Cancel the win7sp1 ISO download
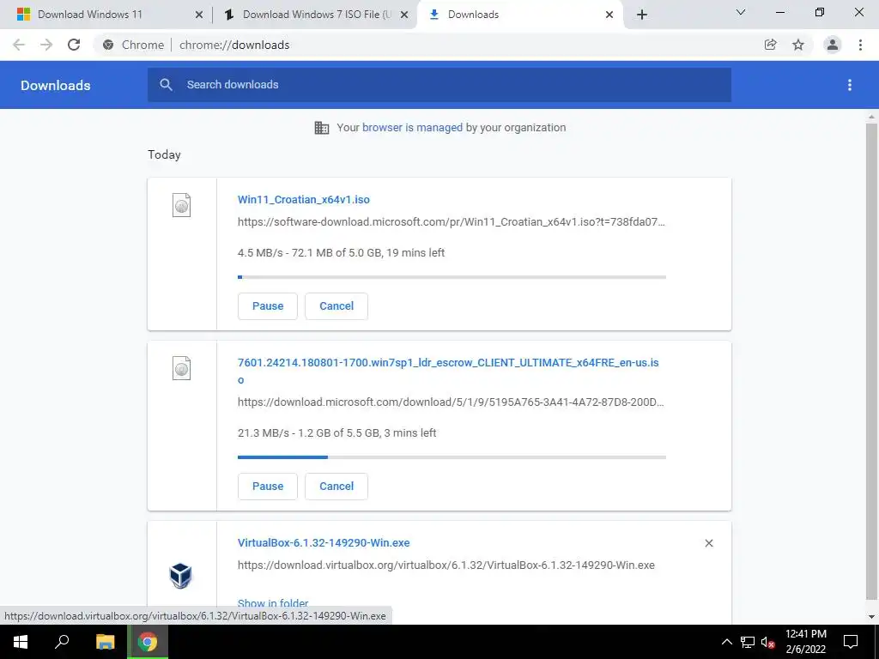The width and height of the screenshot is (879, 659). [x=336, y=487]
